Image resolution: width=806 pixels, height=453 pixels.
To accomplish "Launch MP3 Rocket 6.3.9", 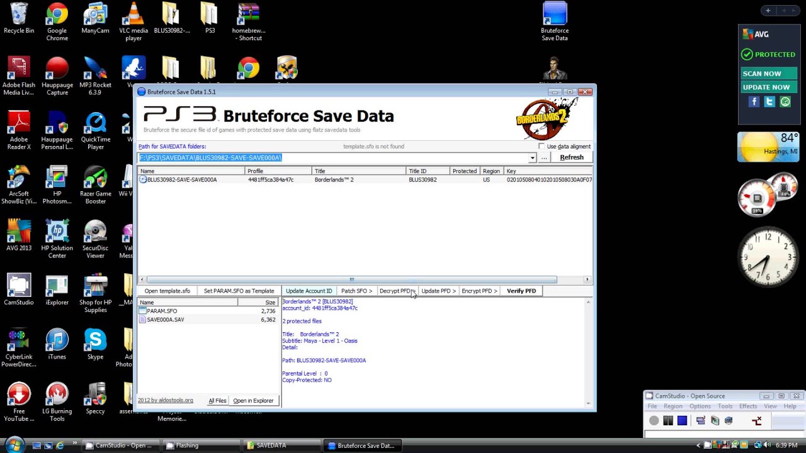I will click(x=95, y=76).
